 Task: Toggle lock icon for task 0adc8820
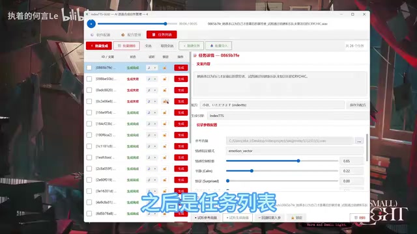165,90
